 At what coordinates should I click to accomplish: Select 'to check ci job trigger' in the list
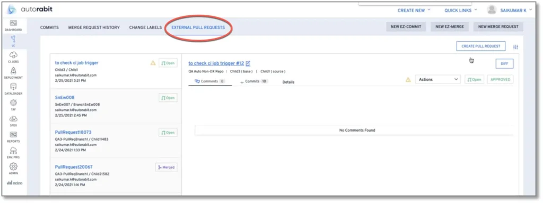76,63
